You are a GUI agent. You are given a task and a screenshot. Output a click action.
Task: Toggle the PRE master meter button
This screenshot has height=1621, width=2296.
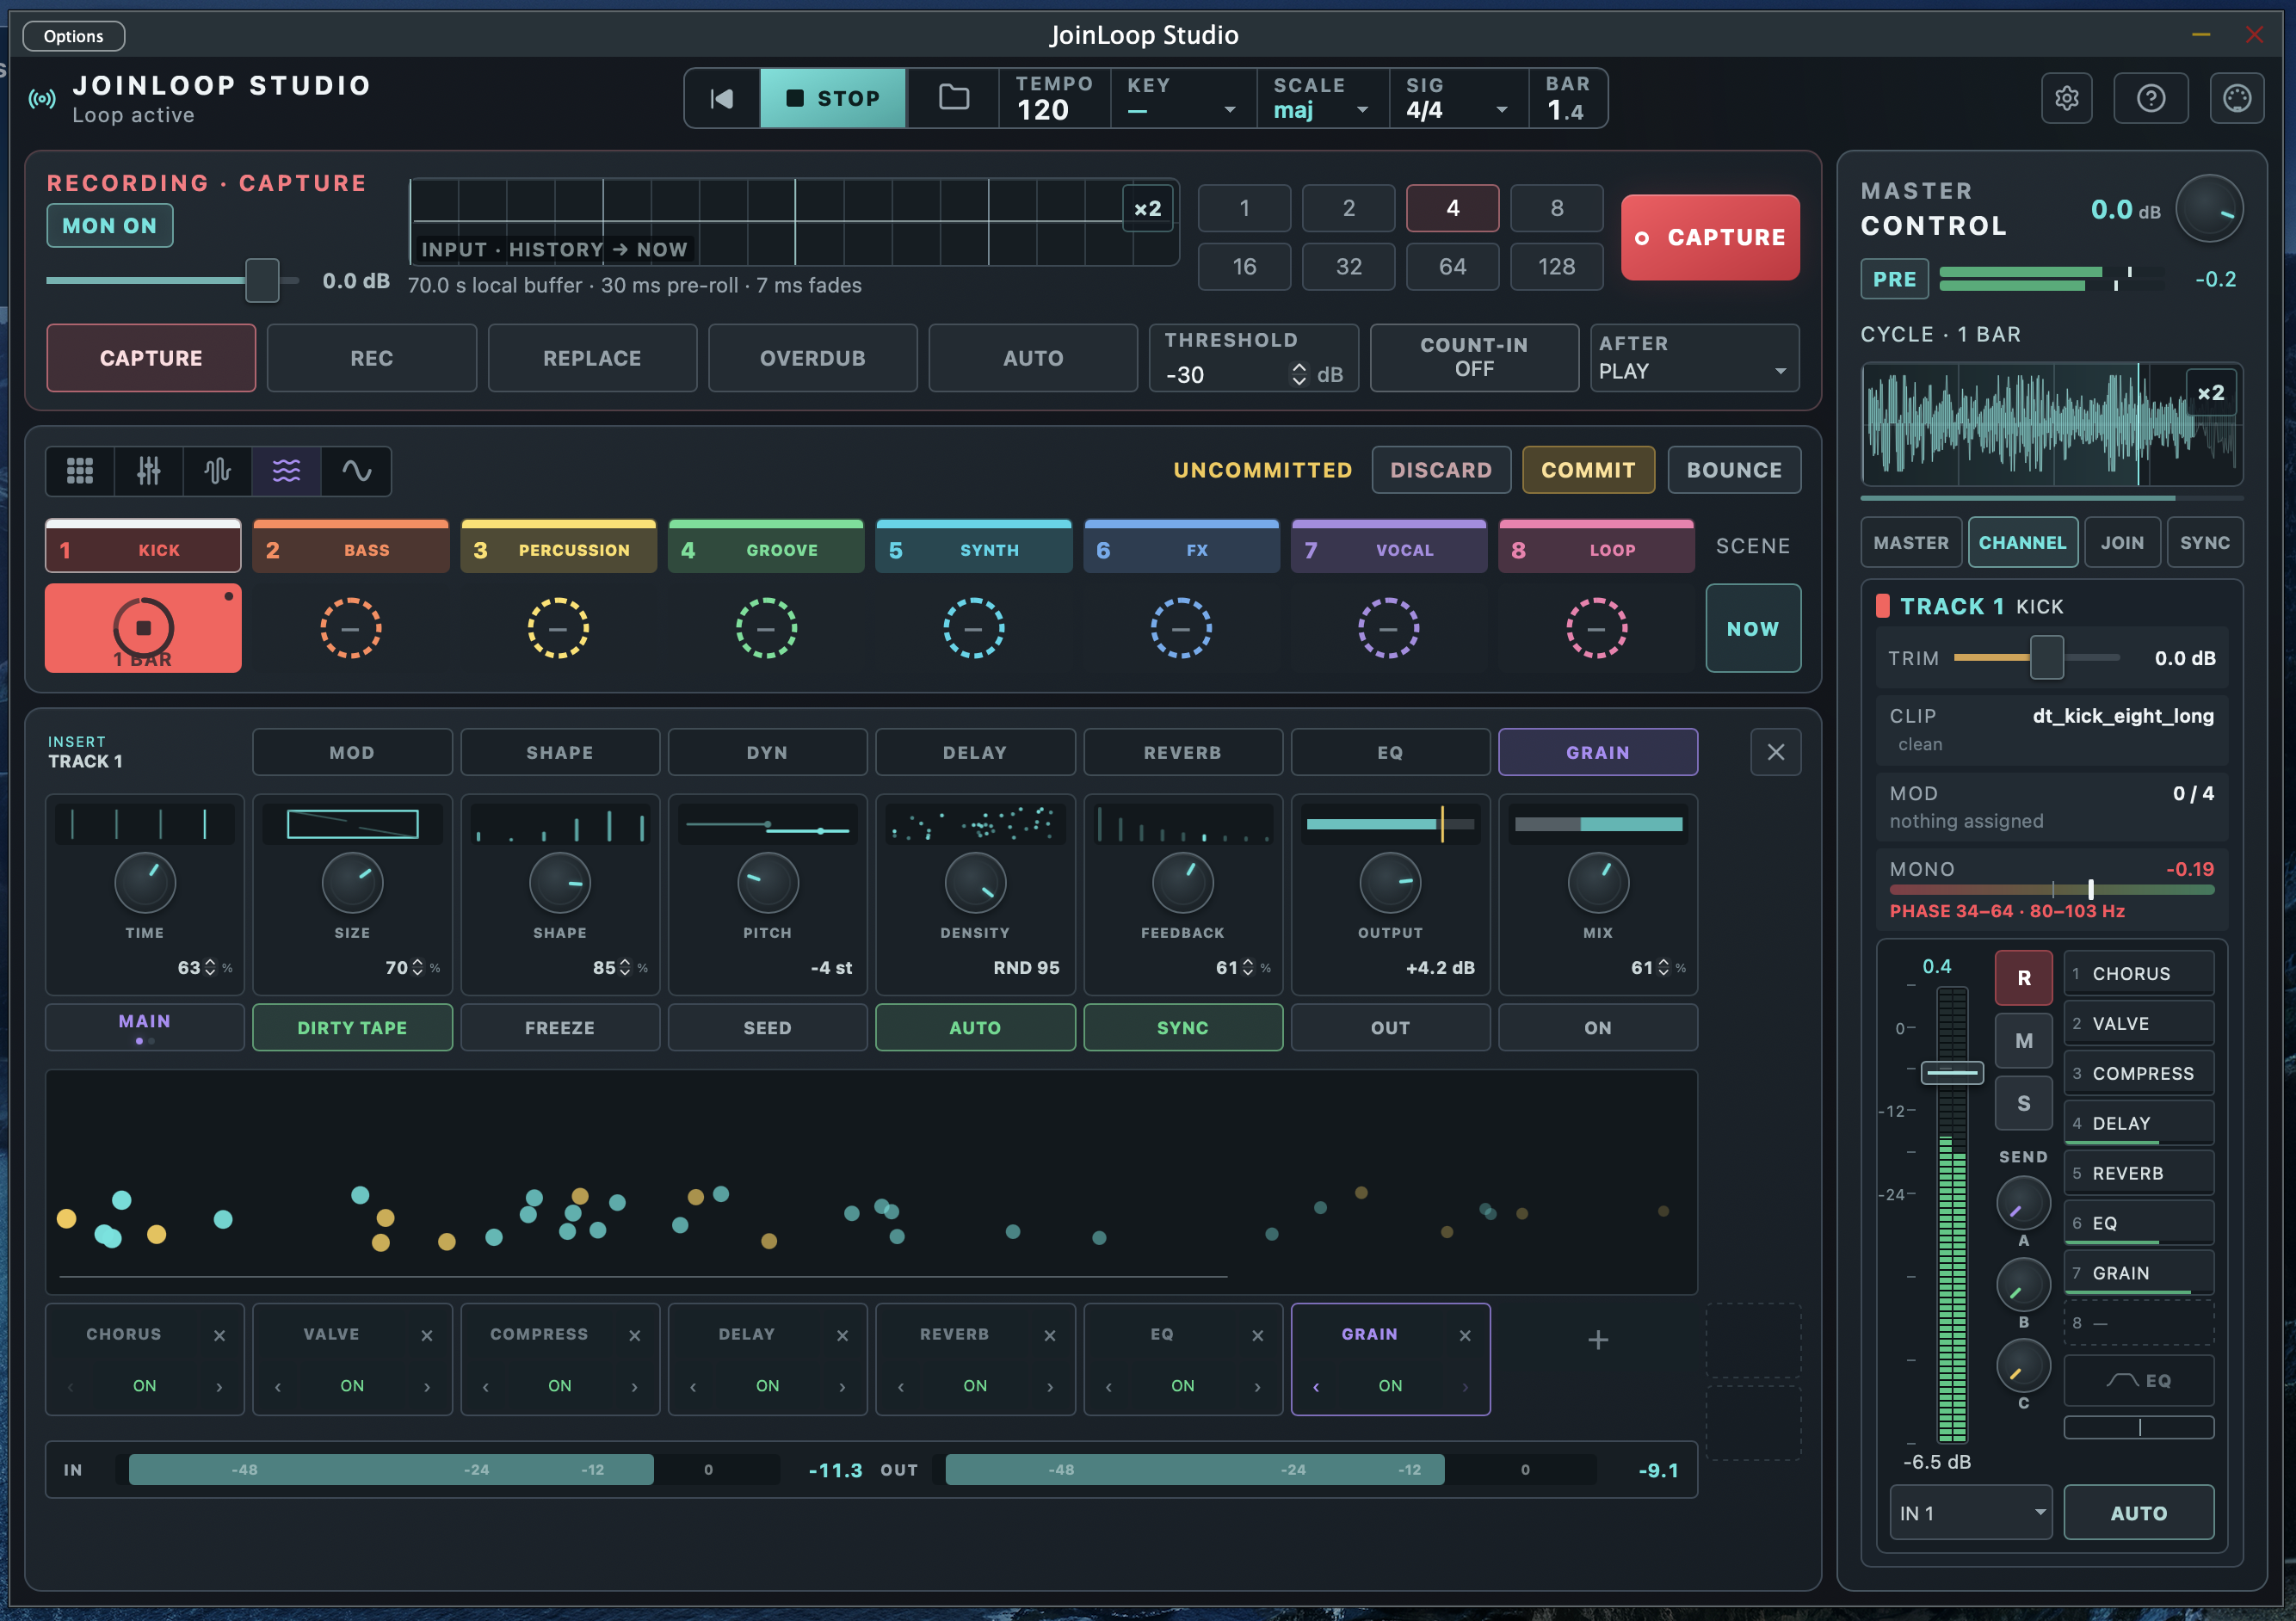(1894, 279)
